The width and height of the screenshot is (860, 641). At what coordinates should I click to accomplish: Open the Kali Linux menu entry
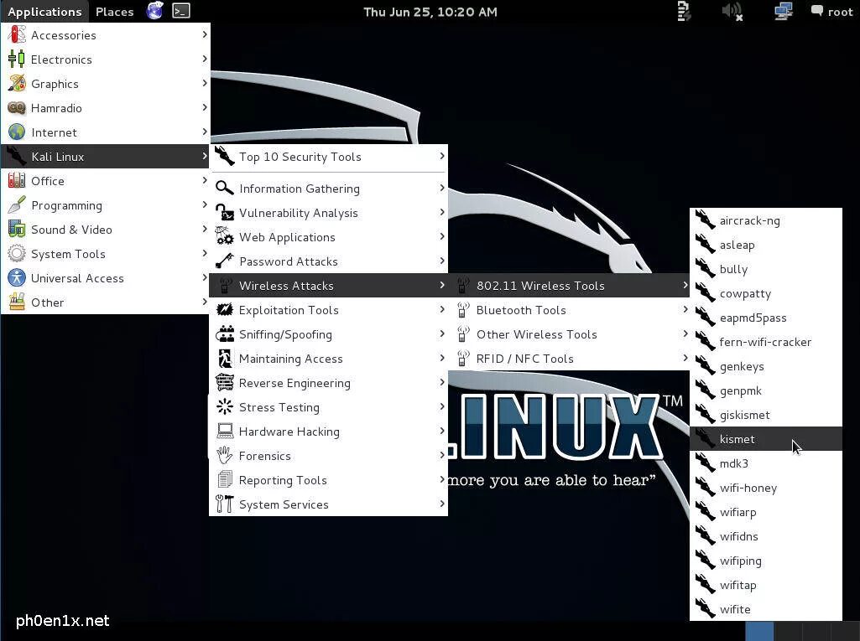[x=106, y=156]
